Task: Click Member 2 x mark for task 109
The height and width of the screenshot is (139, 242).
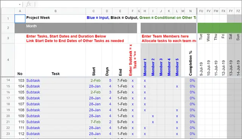Action: click(153, 116)
